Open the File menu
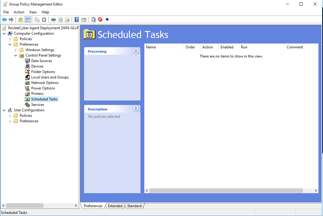Screen dimensions: 323x216 point(6,12)
